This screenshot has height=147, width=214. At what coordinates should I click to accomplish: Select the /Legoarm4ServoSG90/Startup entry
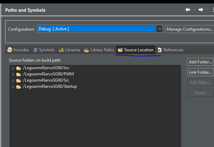pos(50,86)
